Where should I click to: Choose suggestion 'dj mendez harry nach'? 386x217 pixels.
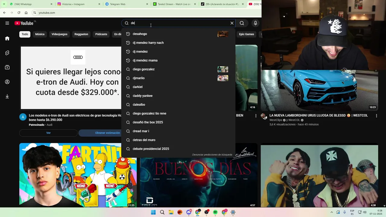(178, 42)
